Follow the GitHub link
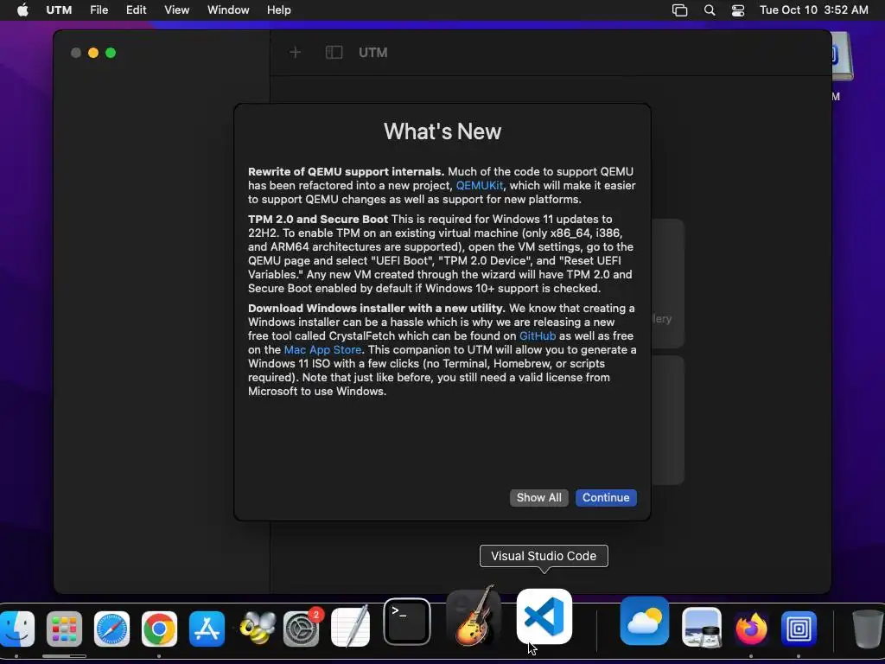Image resolution: width=885 pixels, height=664 pixels. coord(538,336)
